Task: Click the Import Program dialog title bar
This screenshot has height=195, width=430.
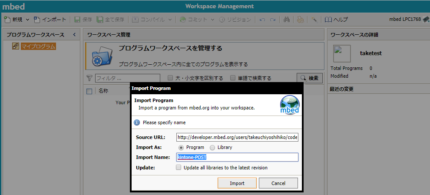Action: pyautogui.click(x=217, y=88)
